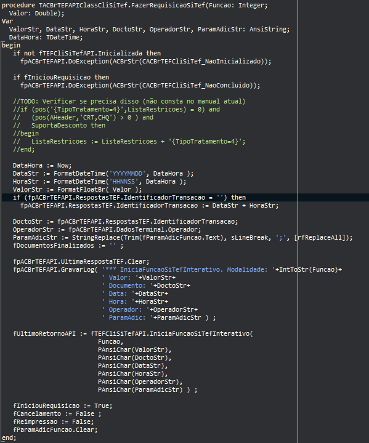Click fParamAdicFuncao.Clear statement
369x443 pixels.
[55, 429]
